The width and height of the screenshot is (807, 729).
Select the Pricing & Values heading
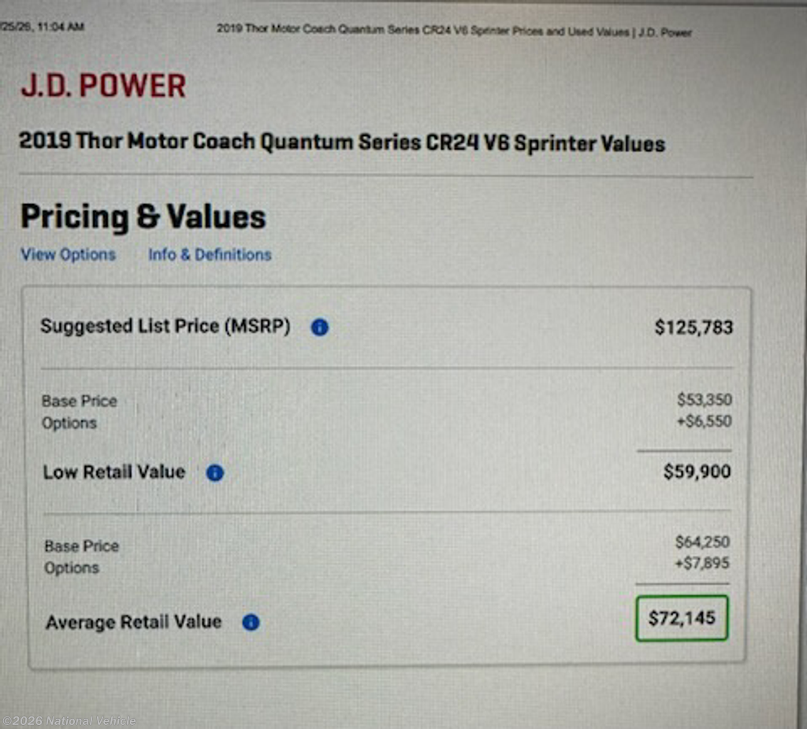pyautogui.click(x=143, y=217)
